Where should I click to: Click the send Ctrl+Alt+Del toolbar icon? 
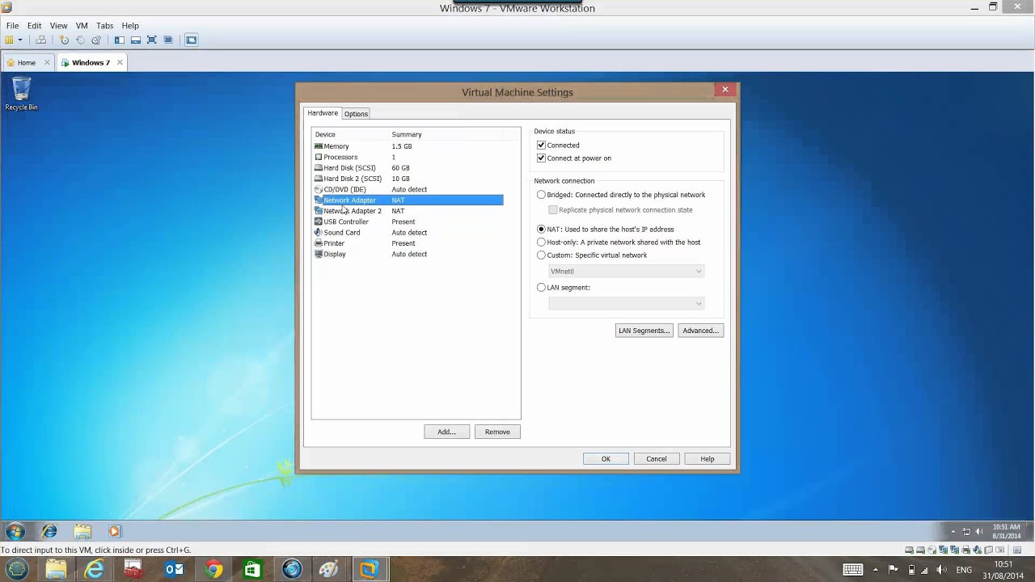coord(40,40)
